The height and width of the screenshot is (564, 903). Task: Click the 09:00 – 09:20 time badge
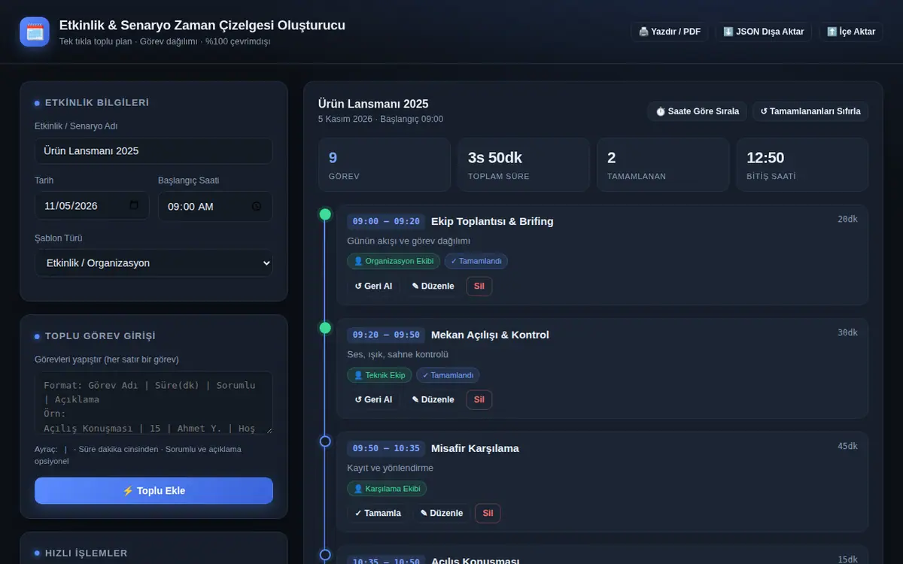(x=386, y=221)
